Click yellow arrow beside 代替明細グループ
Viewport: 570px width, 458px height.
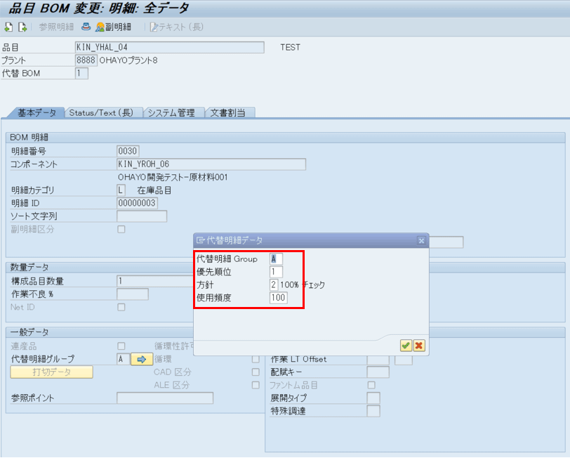140,360
